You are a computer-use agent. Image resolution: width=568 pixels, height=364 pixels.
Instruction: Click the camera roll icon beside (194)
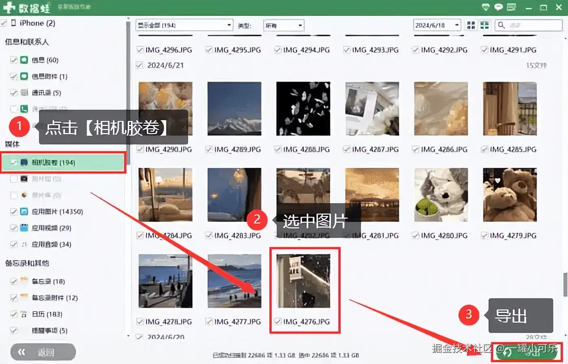(24, 162)
